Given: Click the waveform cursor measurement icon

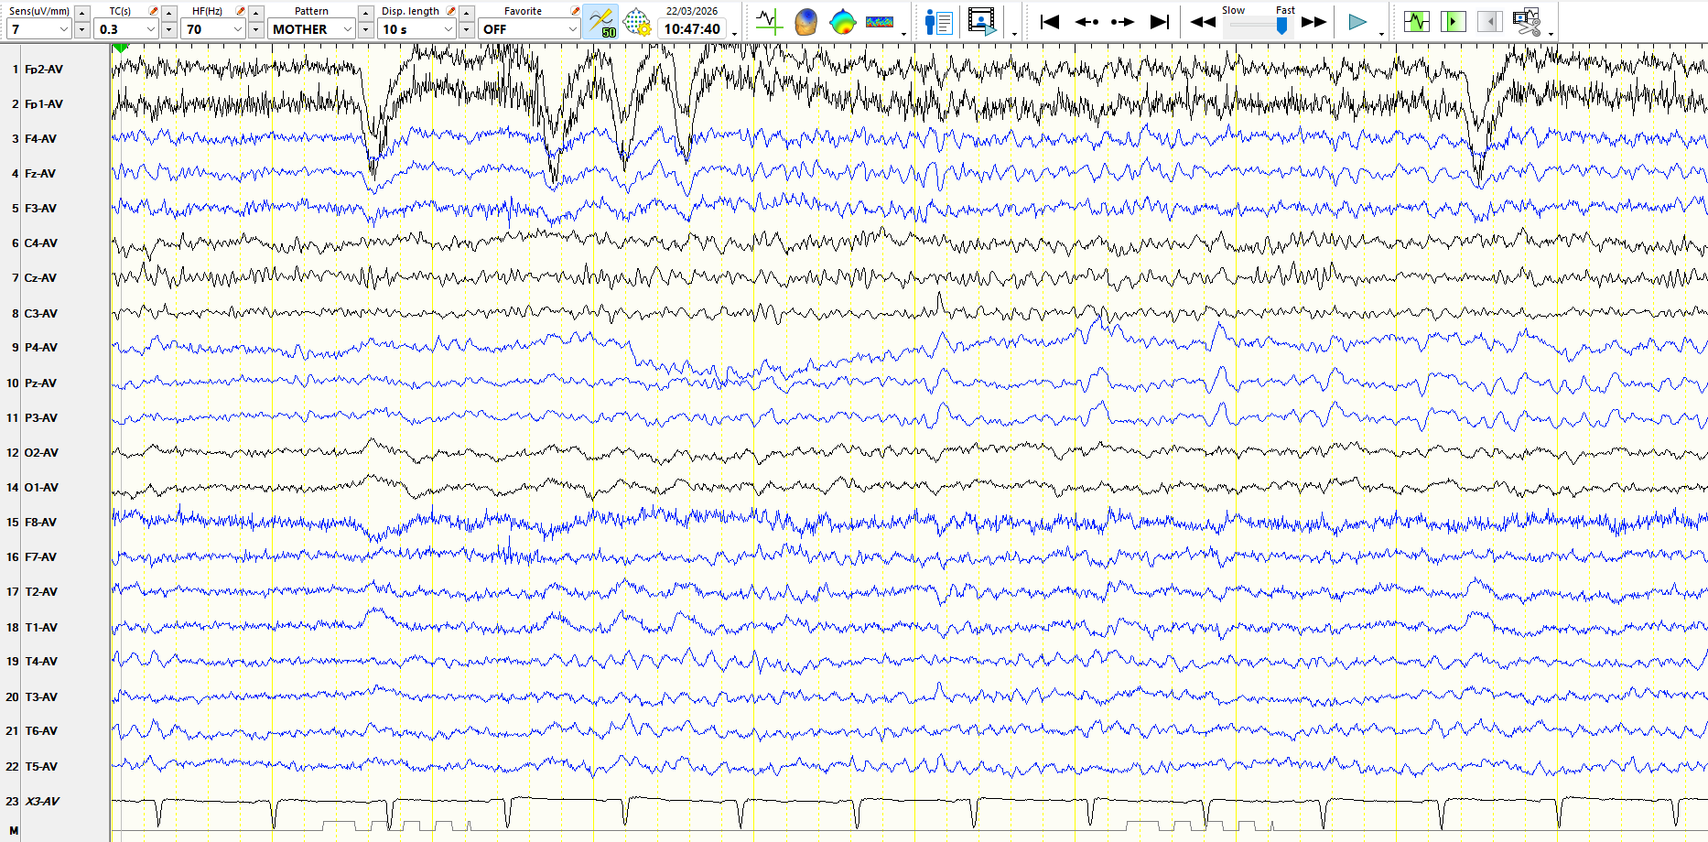Looking at the screenshot, I should [x=769, y=21].
